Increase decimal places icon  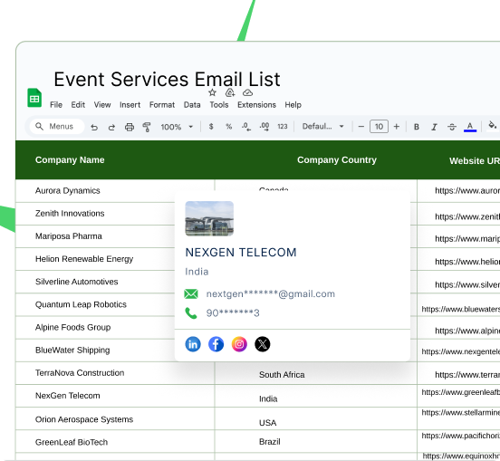[264, 127]
